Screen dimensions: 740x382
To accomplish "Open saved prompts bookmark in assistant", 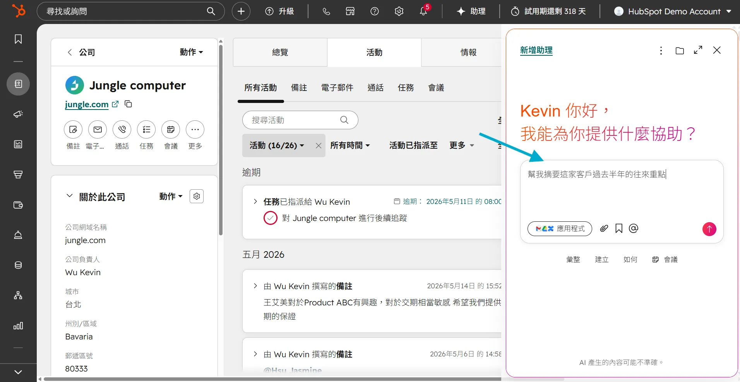I will click(619, 229).
